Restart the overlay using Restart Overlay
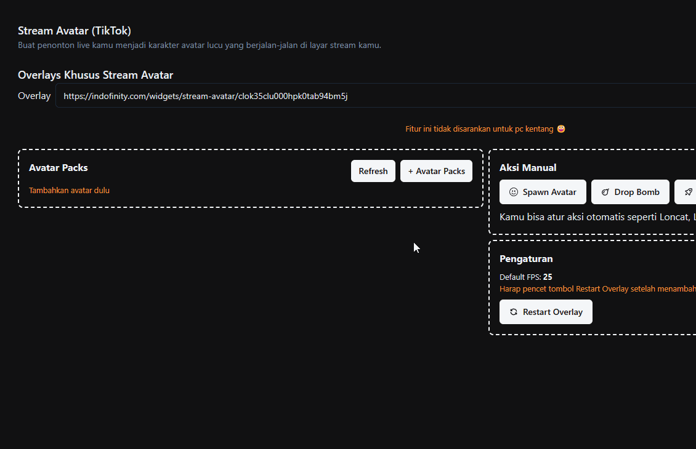696x449 pixels. pyautogui.click(x=546, y=312)
